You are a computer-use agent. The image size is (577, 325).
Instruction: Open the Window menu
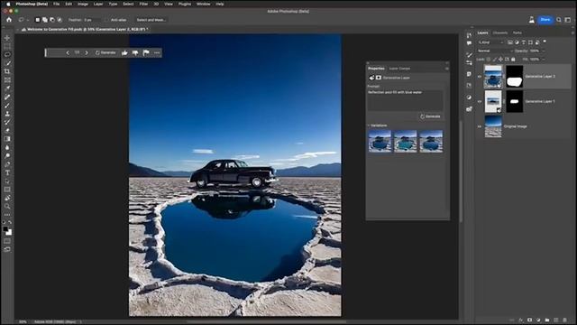(203, 4)
